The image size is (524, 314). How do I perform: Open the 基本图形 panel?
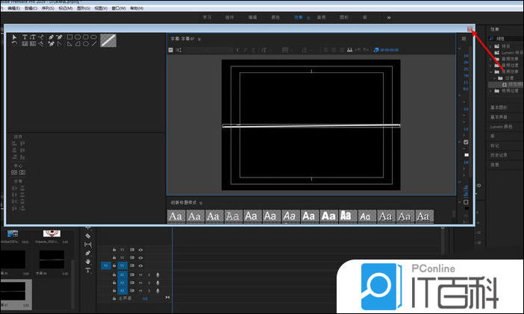tap(498, 108)
